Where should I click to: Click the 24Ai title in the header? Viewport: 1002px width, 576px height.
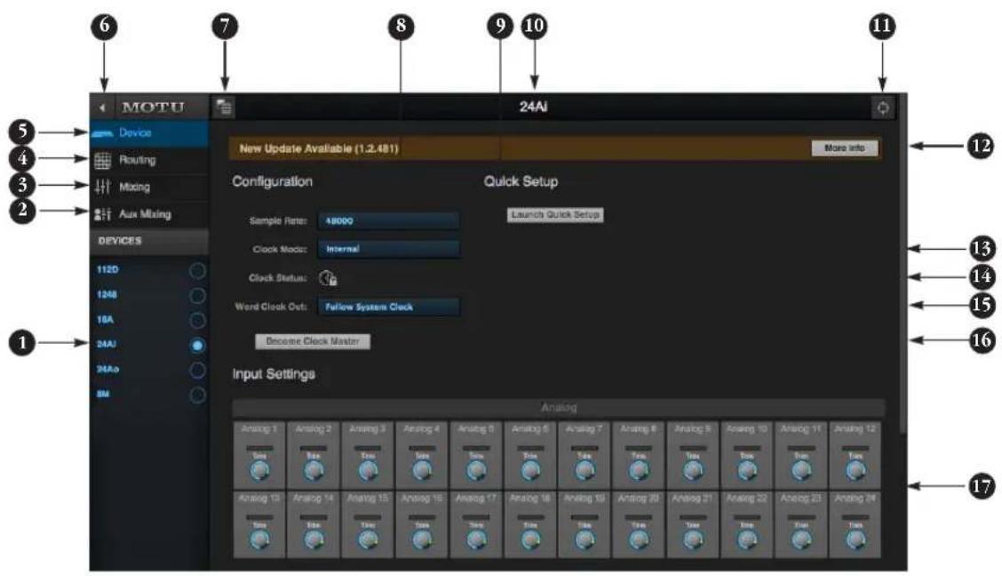pos(533,107)
